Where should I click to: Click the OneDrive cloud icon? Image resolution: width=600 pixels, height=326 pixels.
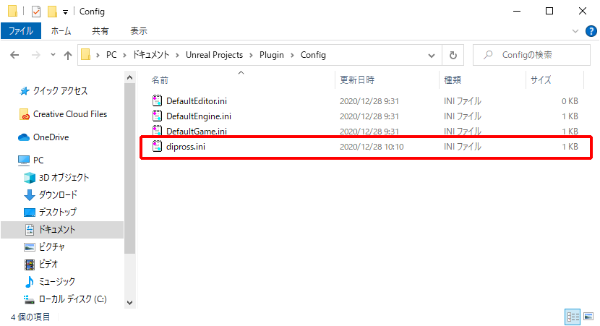click(24, 137)
